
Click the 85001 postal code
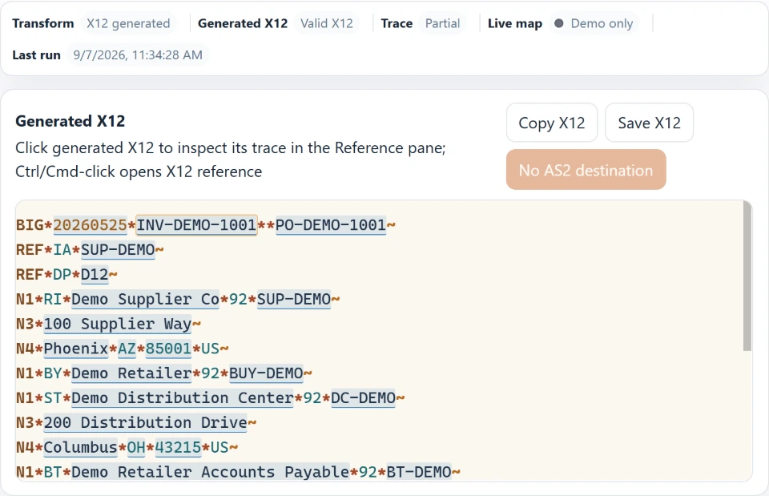168,349
